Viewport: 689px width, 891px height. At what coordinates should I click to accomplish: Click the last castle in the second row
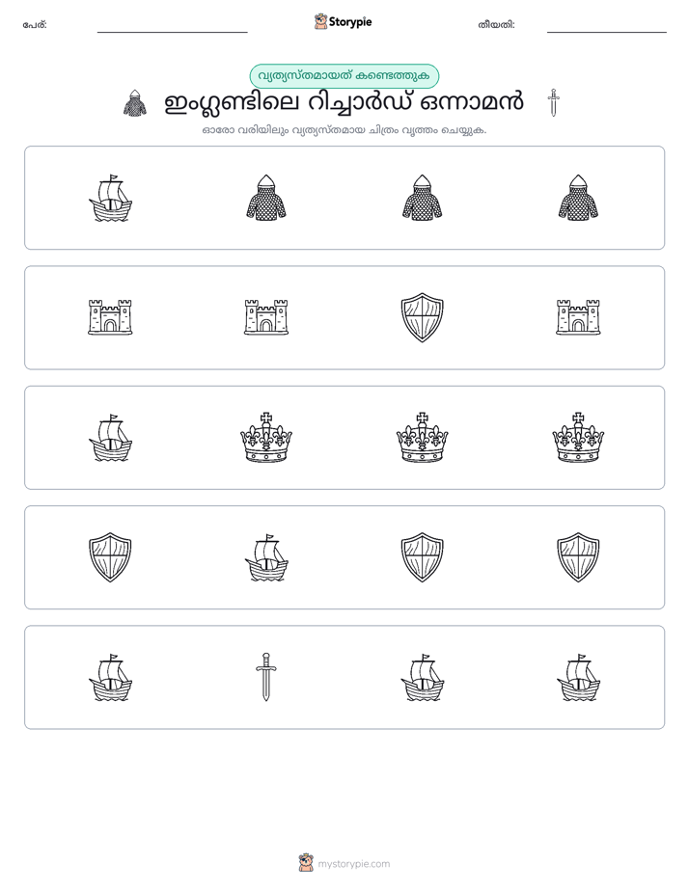coord(578,317)
